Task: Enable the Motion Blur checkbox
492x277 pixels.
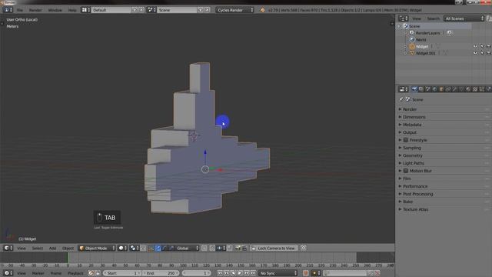Action: click(406, 171)
